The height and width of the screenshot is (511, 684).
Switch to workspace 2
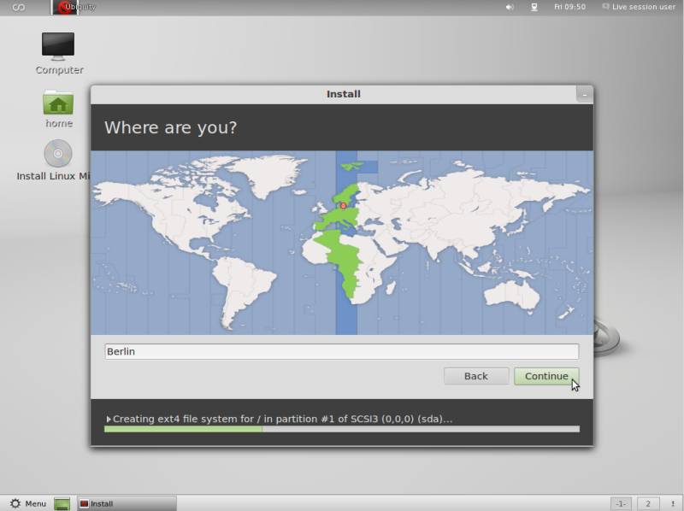(x=648, y=503)
